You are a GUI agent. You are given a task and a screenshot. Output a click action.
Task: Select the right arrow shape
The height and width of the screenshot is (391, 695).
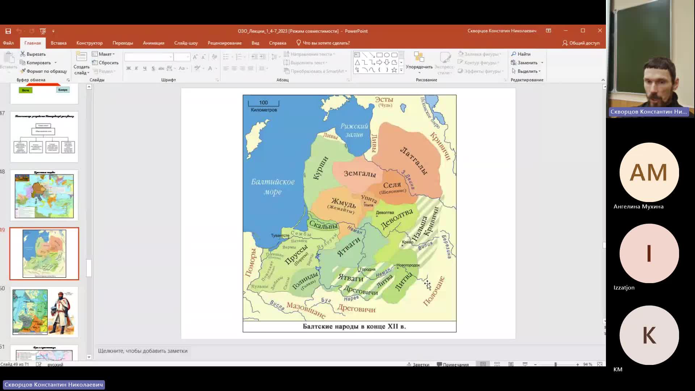pyautogui.click(x=379, y=62)
